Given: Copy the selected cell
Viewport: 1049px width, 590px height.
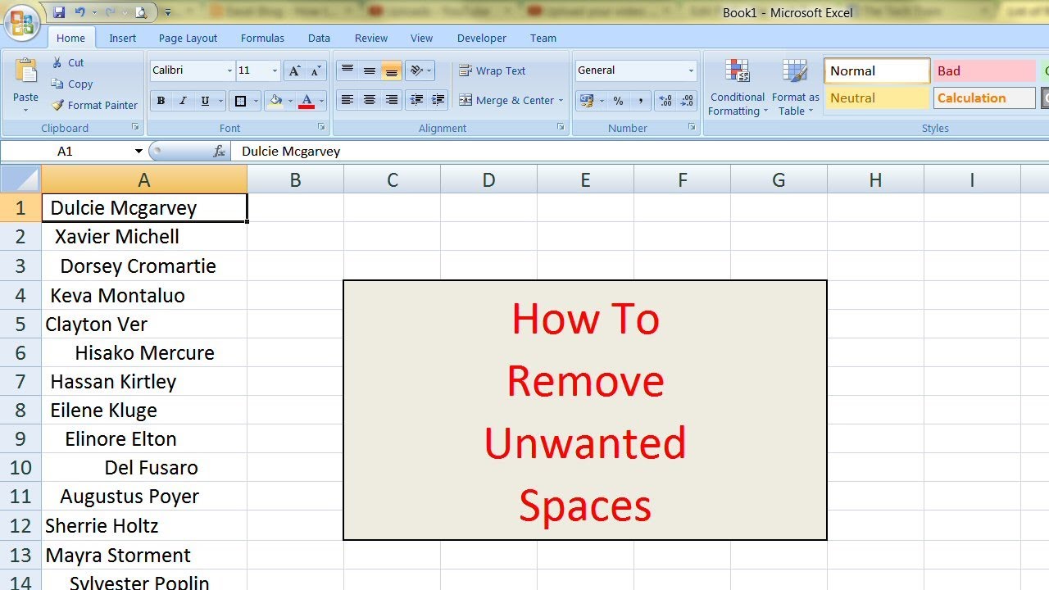Looking at the screenshot, I should tap(72, 84).
